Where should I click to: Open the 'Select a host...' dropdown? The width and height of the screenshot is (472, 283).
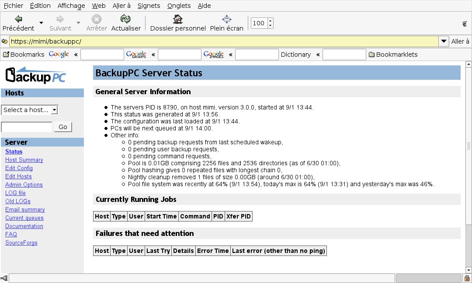[x=30, y=110]
